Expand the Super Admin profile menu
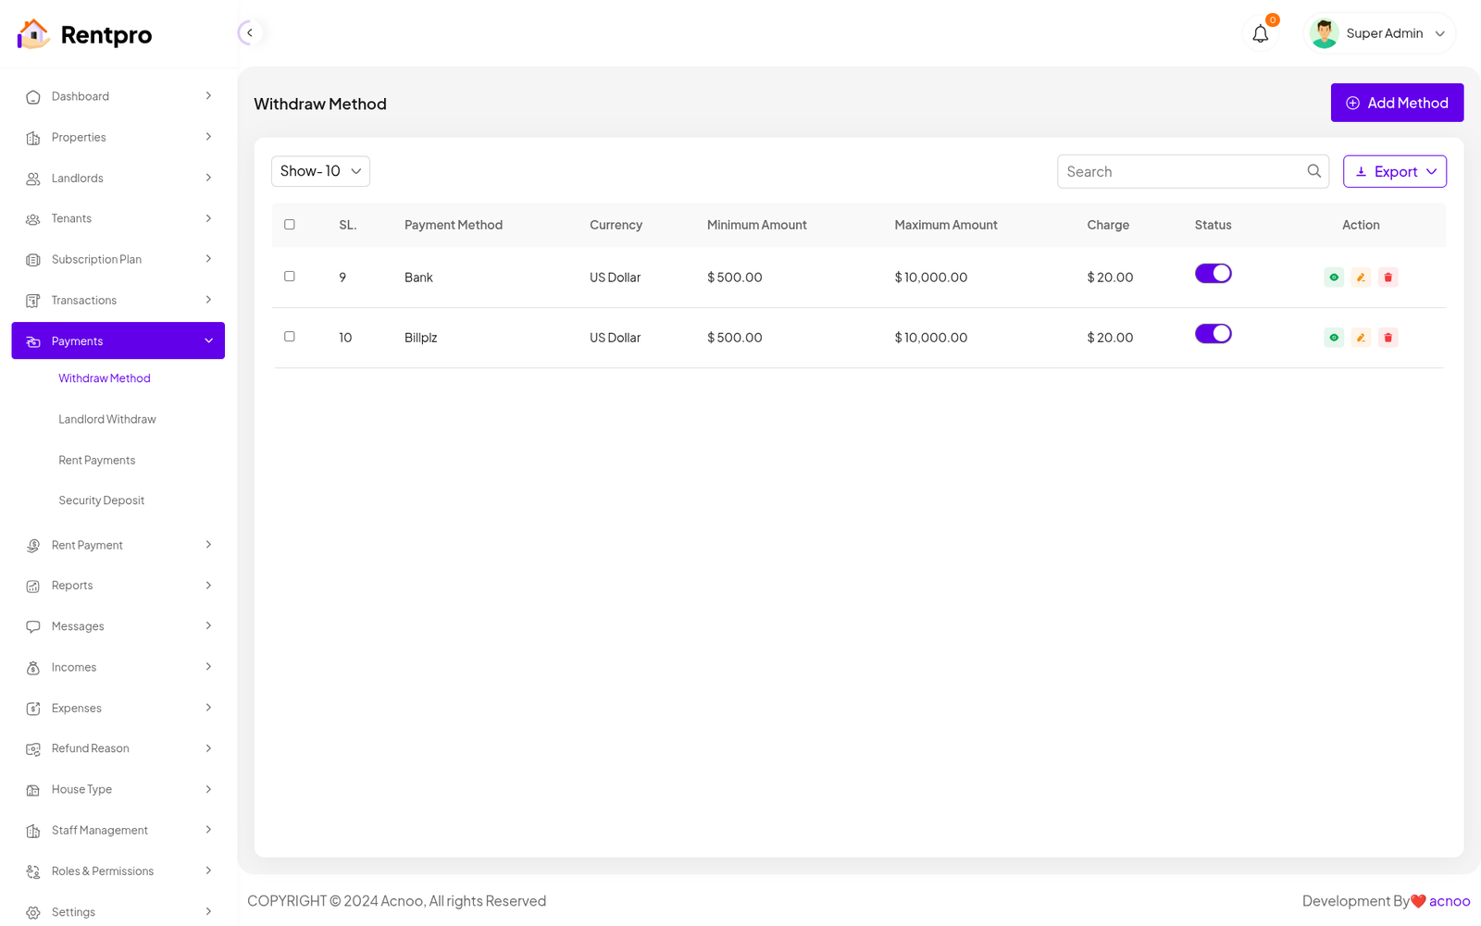 (x=1379, y=34)
